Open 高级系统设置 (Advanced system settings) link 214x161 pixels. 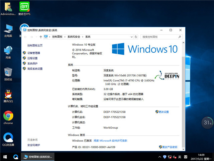click(35, 69)
